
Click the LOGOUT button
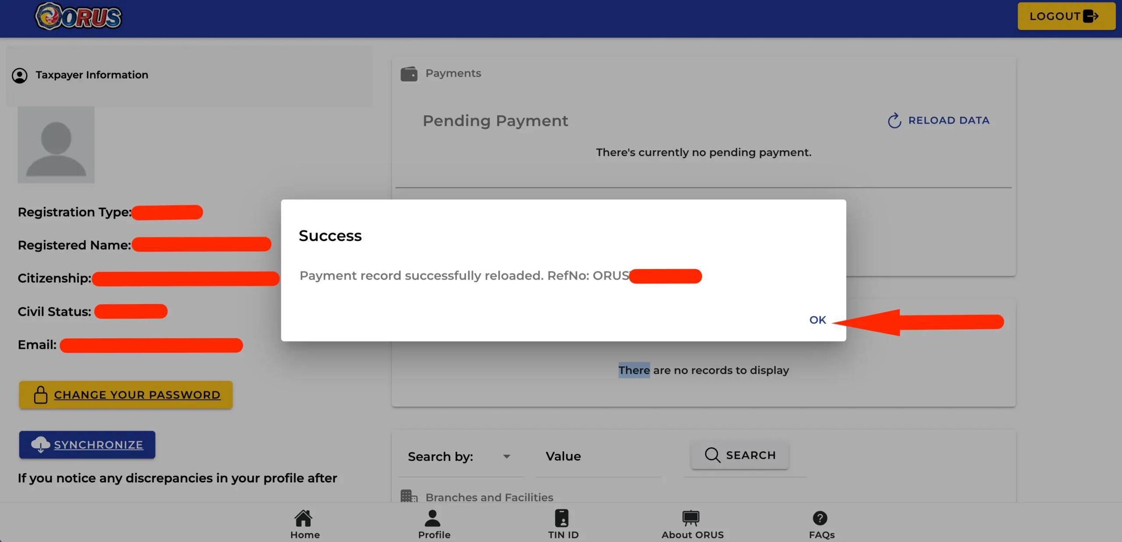[1066, 16]
